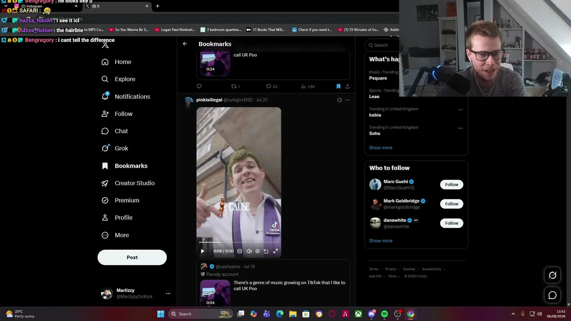Viewport: 571px width, 321px height.
Task: Expand the More menu in the sidebar
Action: [115, 235]
